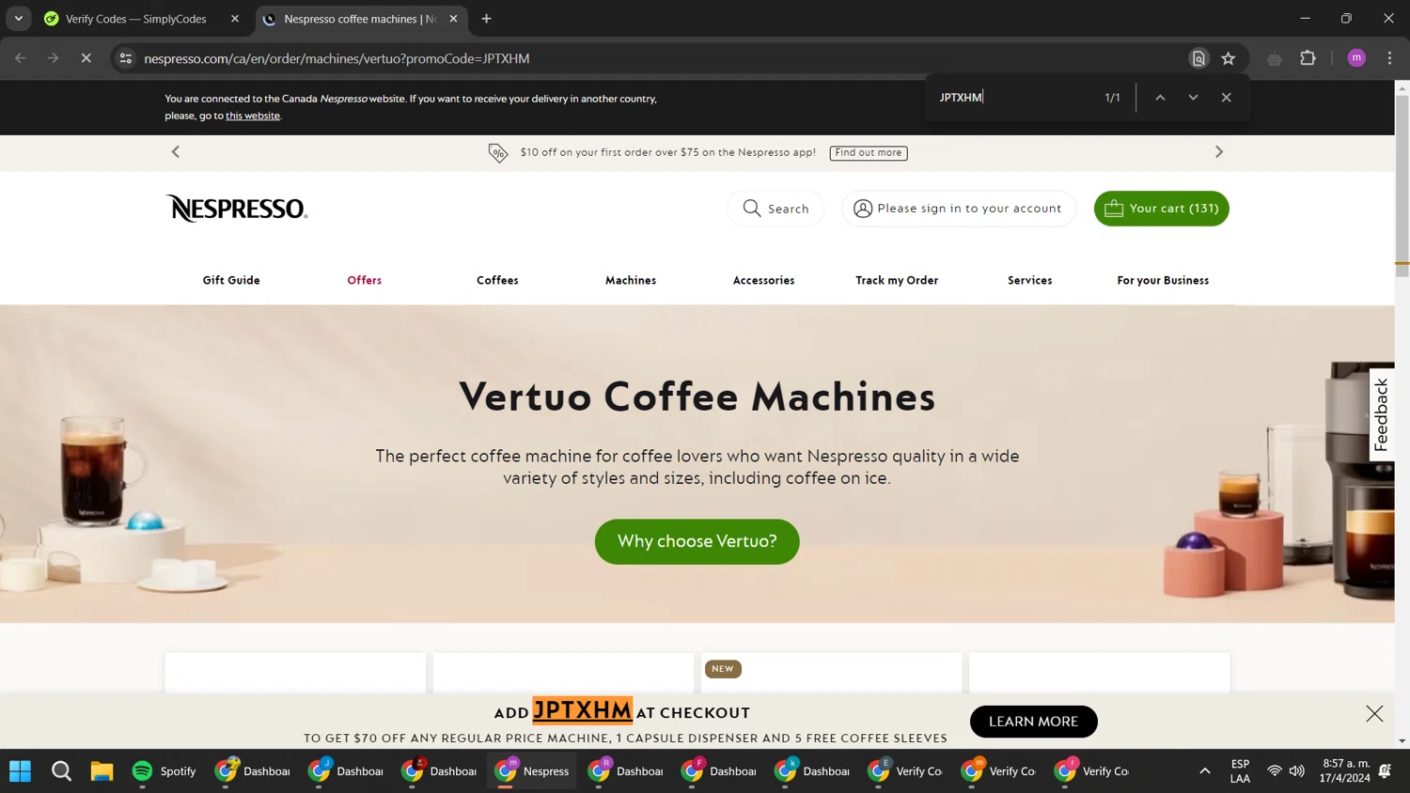Viewport: 1410px width, 793px height.
Task: Jump to next find result
Action: 1193,98
